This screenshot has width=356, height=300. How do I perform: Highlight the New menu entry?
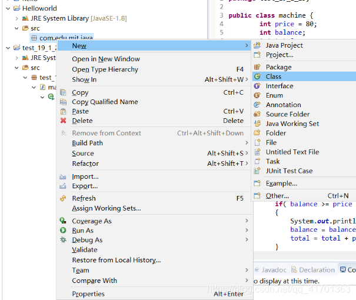[x=154, y=46]
